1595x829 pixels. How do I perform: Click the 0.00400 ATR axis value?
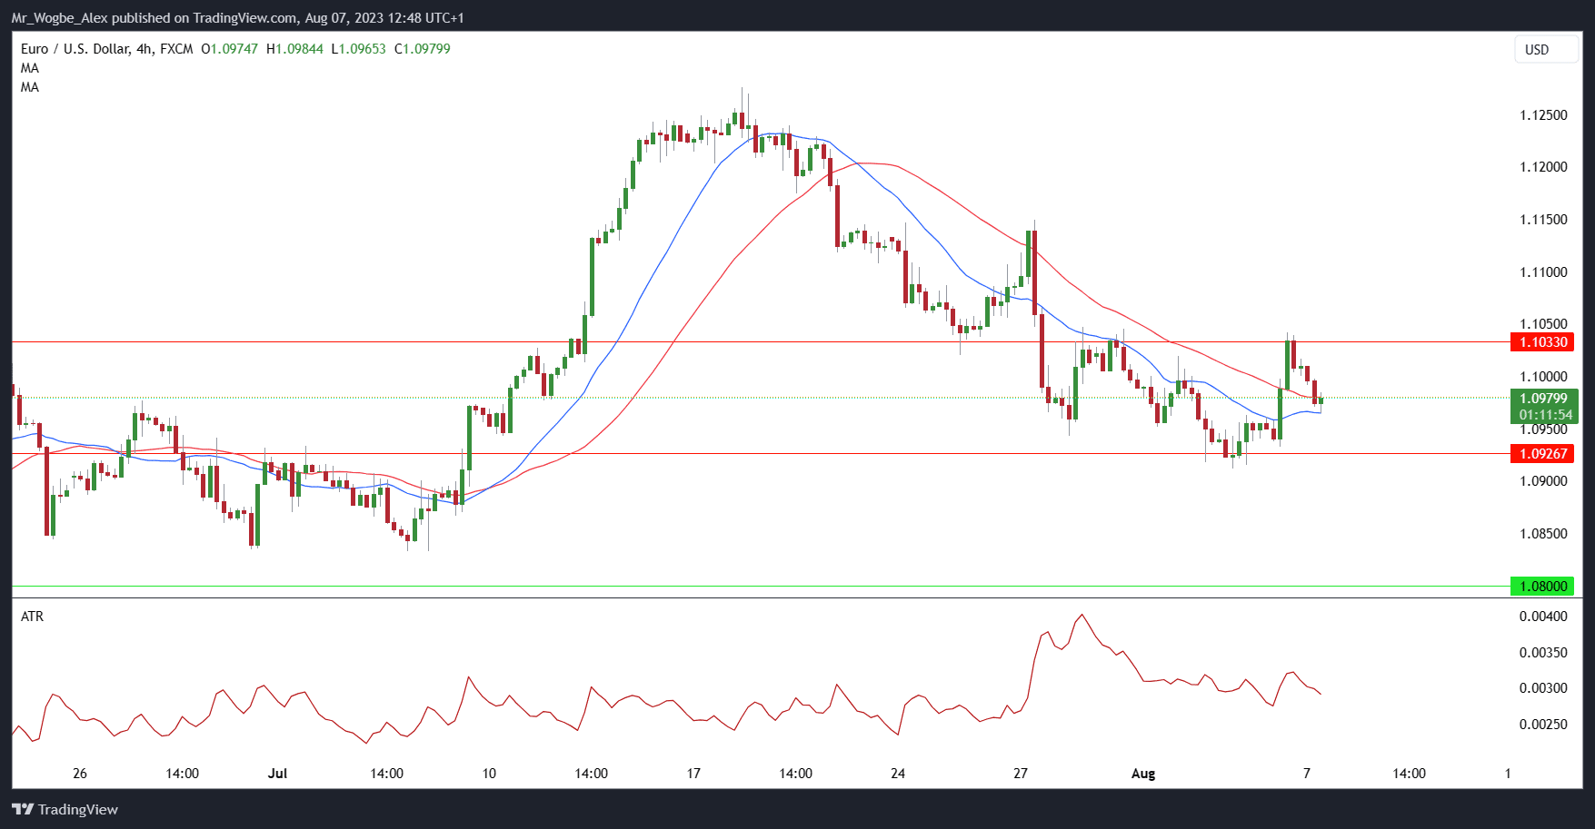(x=1543, y=617)
